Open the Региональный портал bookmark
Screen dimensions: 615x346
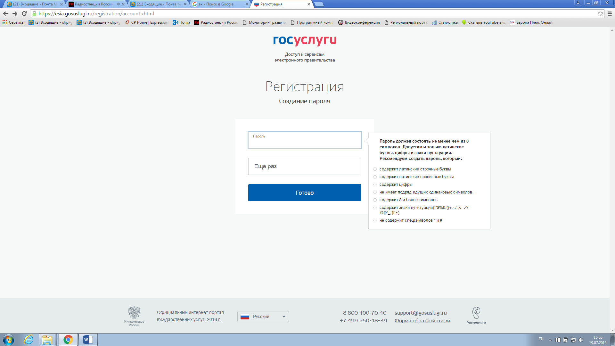[406, 22]
